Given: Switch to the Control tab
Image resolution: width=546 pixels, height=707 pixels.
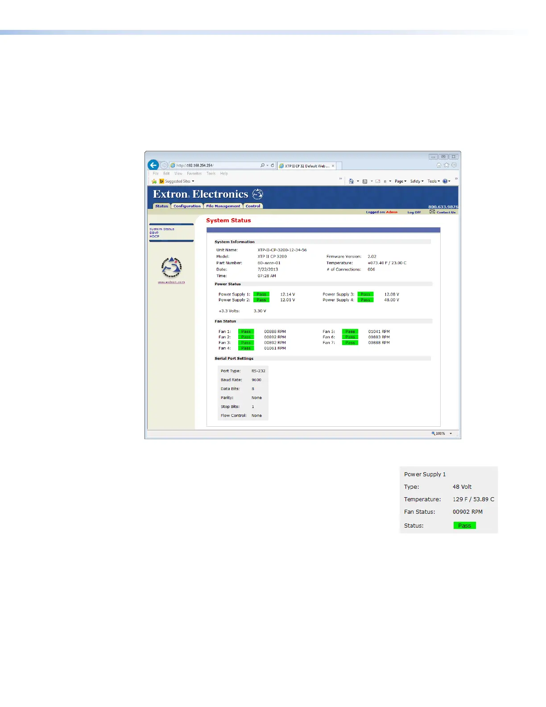Looking at the screenshot, I should pyautogui.click(x=253, y=206).
